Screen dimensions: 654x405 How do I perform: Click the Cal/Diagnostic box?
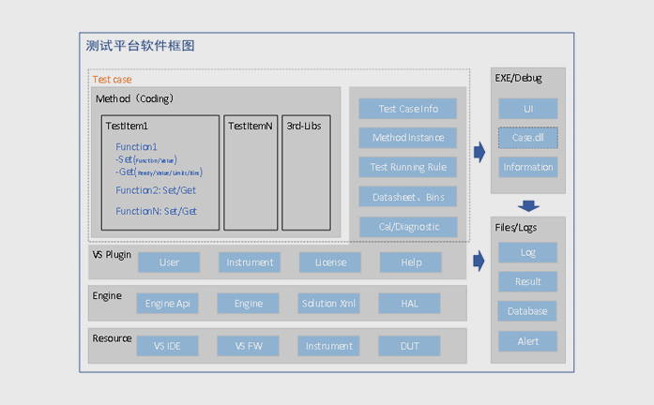[x=408, y=227]
